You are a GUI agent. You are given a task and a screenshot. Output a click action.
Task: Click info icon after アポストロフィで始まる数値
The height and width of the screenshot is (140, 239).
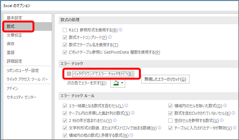click(x=160, y=128)
